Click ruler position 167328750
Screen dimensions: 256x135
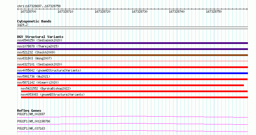point(214,11)
